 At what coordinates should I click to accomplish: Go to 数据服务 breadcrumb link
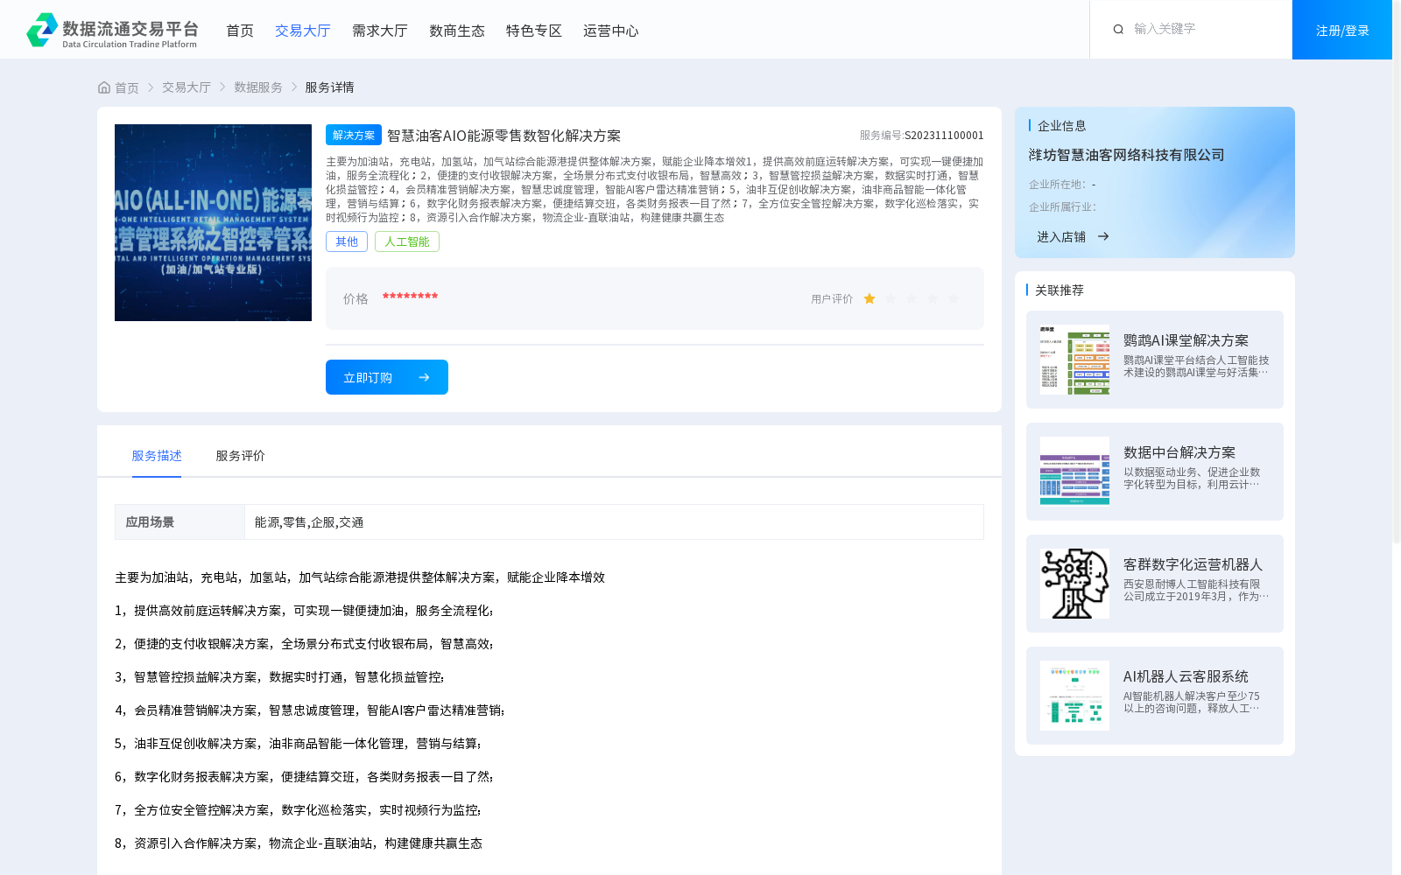click(258, 87)
